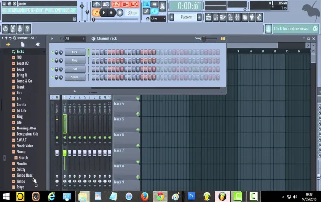Open the Pattern 1 selector
321x202 pixels.
(187, 17)
